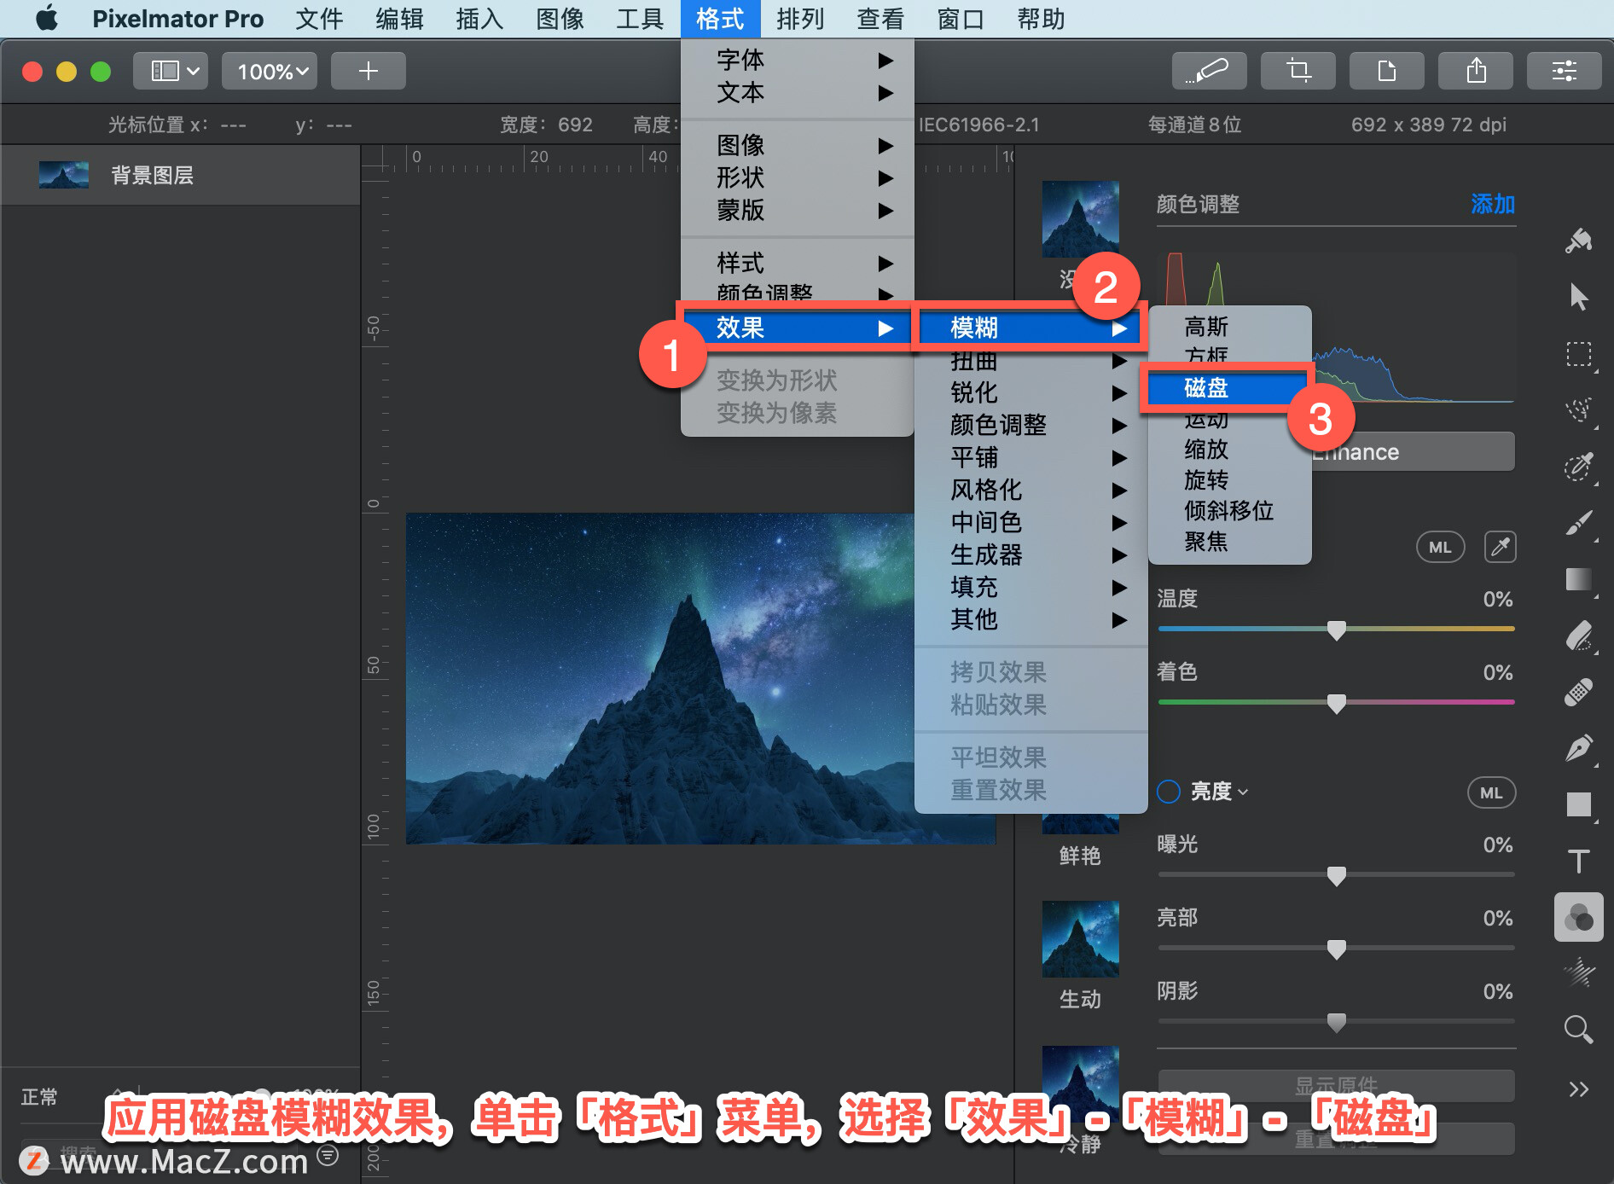Add new layer with plus button
Image resolution: width=1614 pixels, height=1184 pixels.
coord(369,71)
